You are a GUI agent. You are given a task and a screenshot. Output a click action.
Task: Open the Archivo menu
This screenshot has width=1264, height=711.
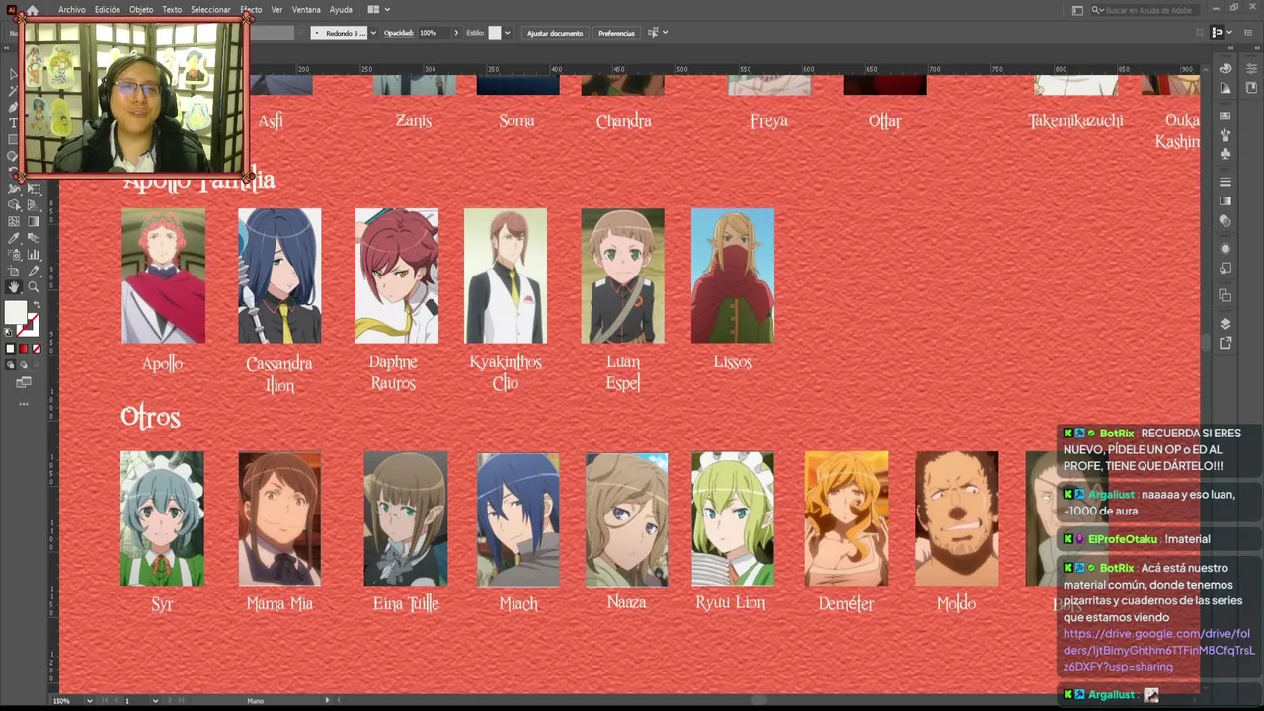click(x=72, y=10)
